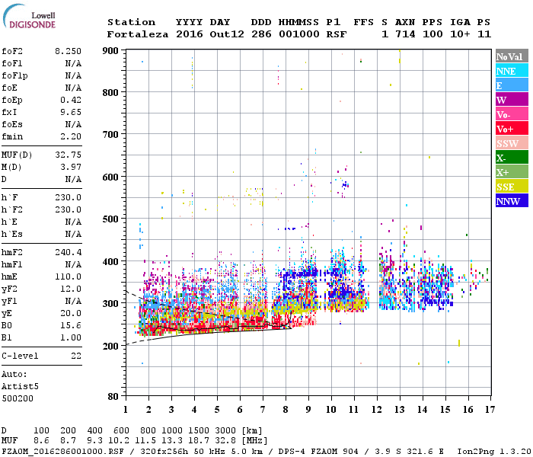533x457 pixels.
Task: Select the No Val gray legend swatch
Action: 512,56
